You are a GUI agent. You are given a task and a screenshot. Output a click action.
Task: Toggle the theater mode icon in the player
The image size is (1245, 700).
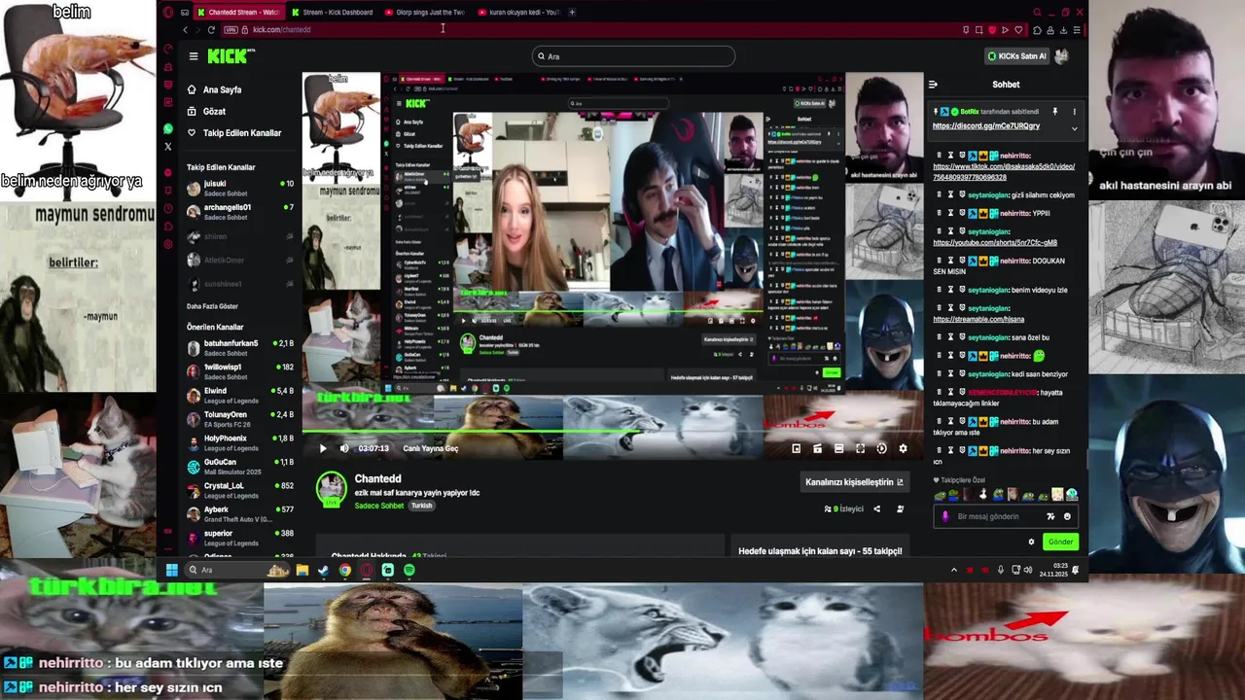(838, 448)
